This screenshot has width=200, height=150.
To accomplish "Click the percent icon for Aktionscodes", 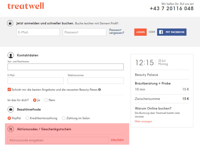I will click(x=11, y=129).
